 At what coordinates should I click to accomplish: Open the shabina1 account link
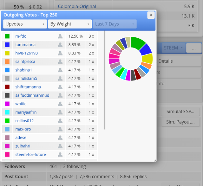[23, 70]
